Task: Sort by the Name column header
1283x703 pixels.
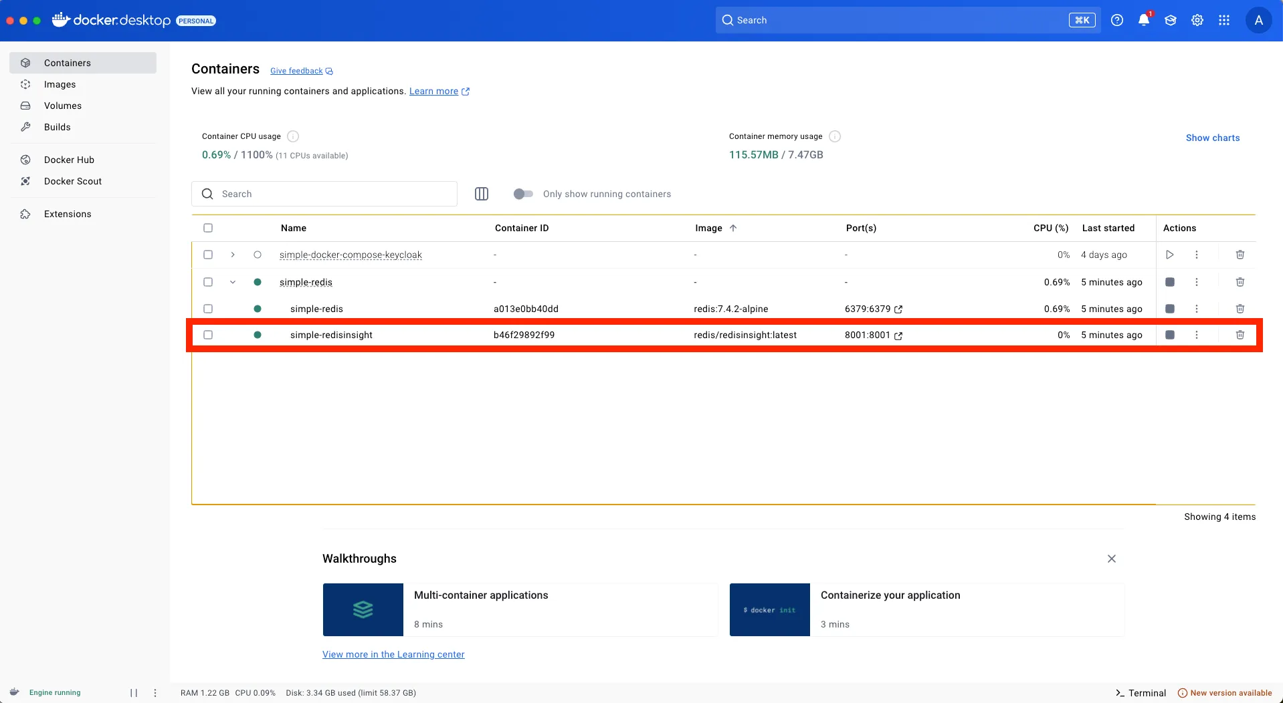Action: point(294,228)
